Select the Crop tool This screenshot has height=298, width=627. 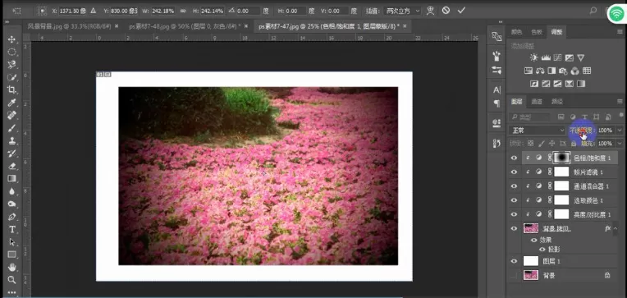tap(11, 89)
